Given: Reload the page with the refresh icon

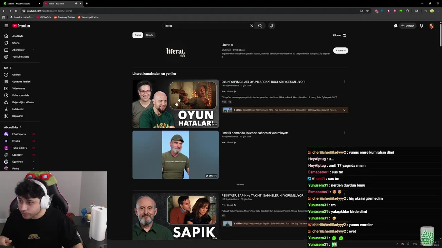Looking at the screenshot, I should tap(16, 11).
